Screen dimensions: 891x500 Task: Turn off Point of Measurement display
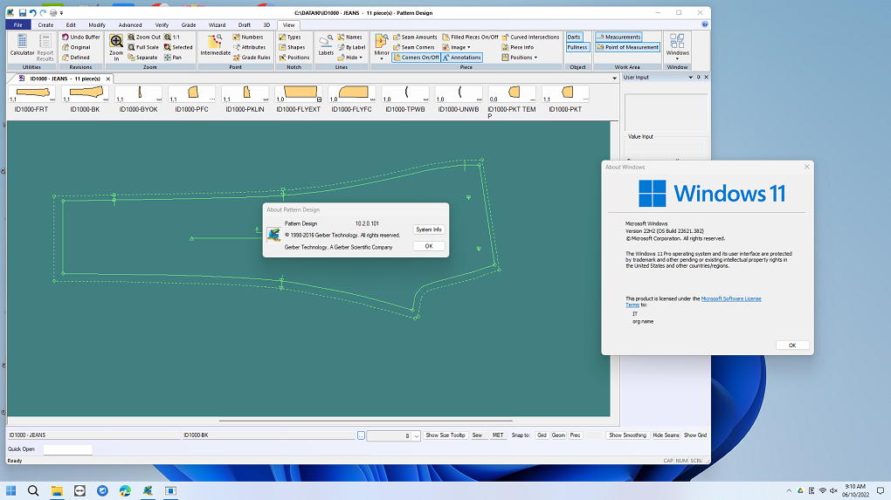coord(627,47)
